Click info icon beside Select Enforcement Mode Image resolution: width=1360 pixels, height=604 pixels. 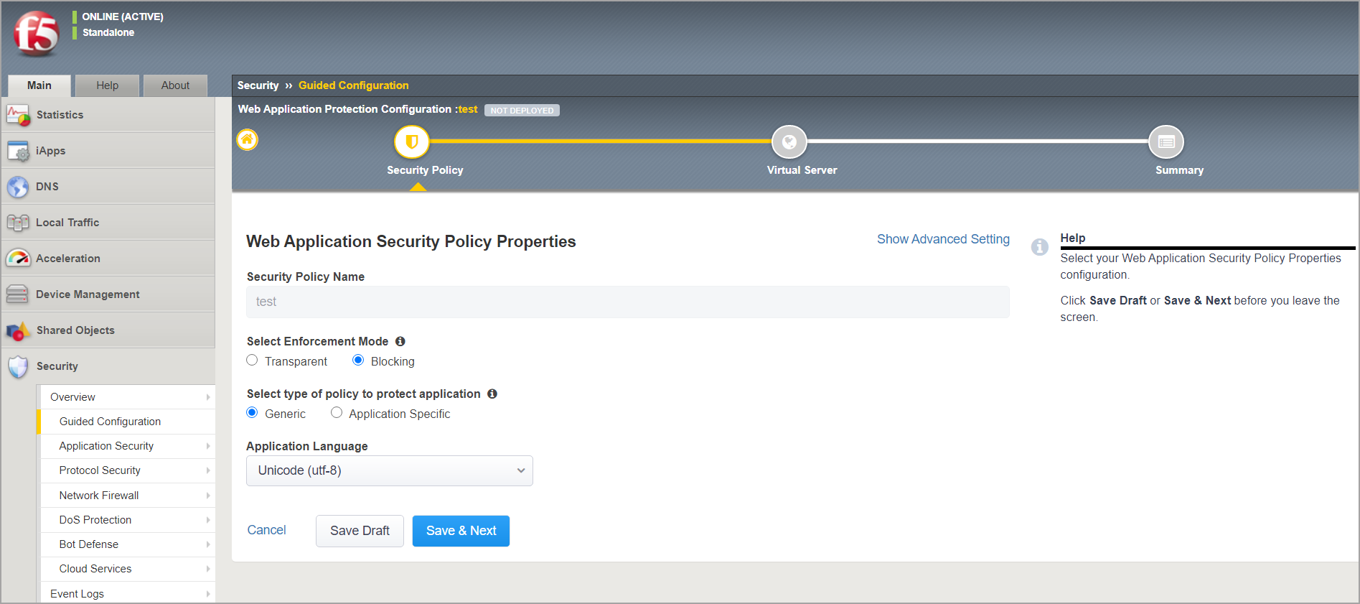[x=400, y=342]
